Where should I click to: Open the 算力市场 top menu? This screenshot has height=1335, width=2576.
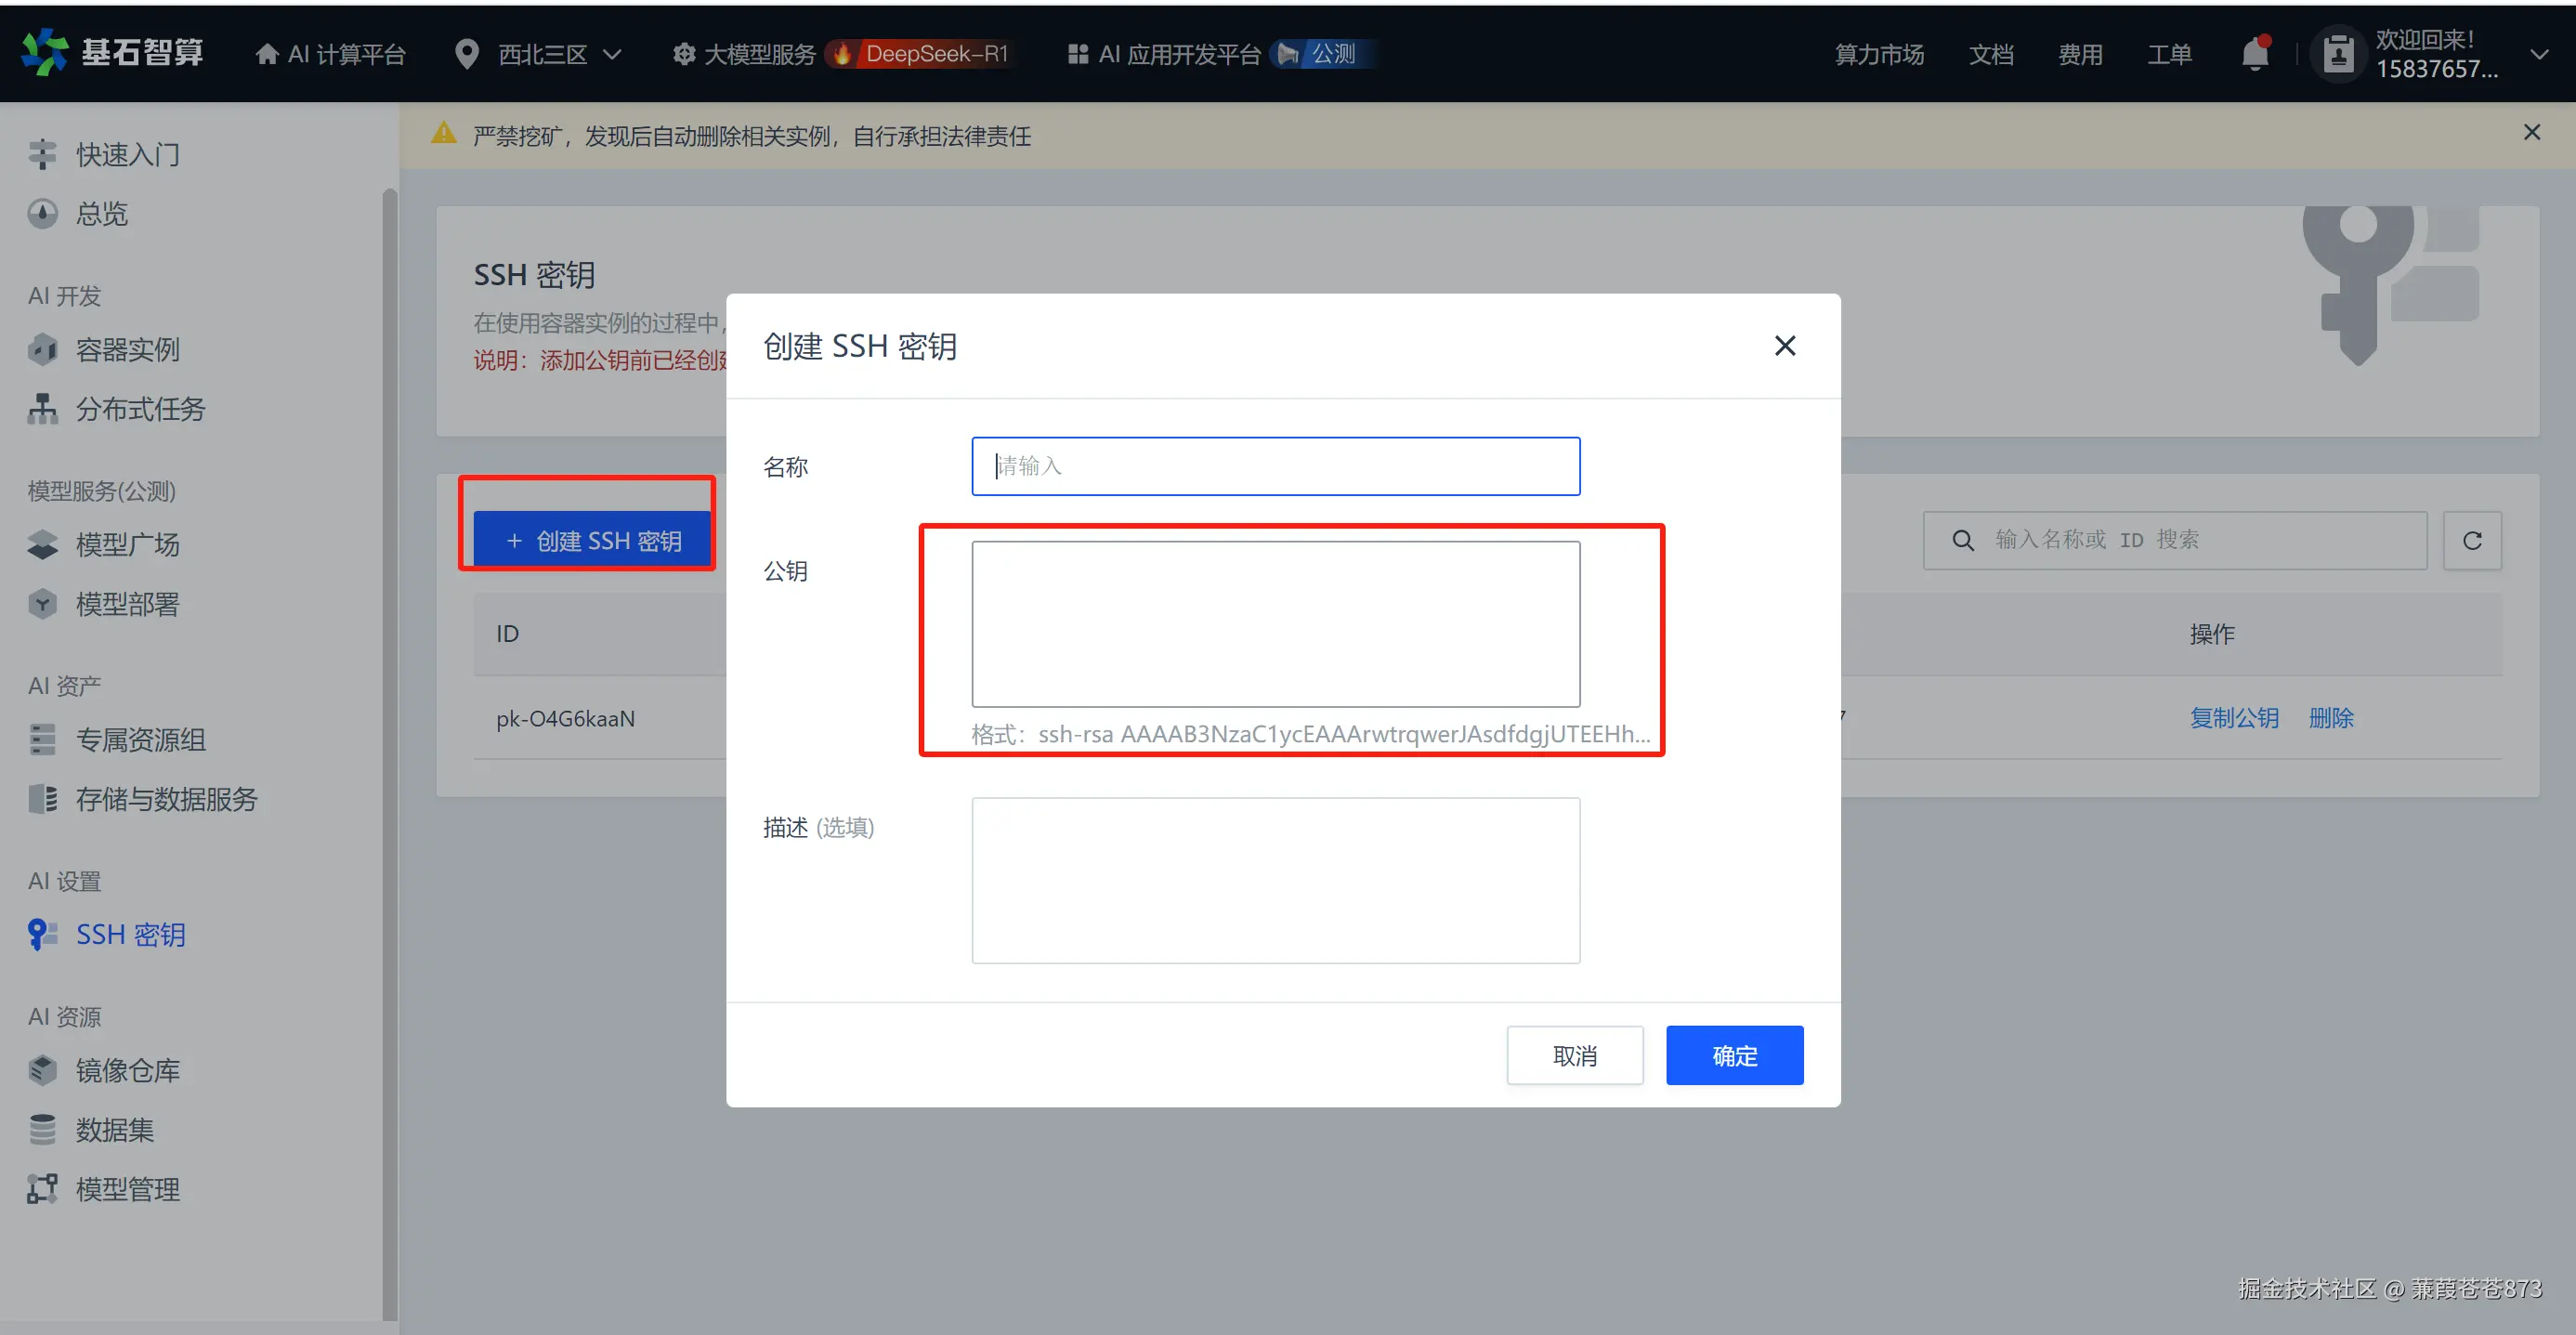(x=1878, y=54)
